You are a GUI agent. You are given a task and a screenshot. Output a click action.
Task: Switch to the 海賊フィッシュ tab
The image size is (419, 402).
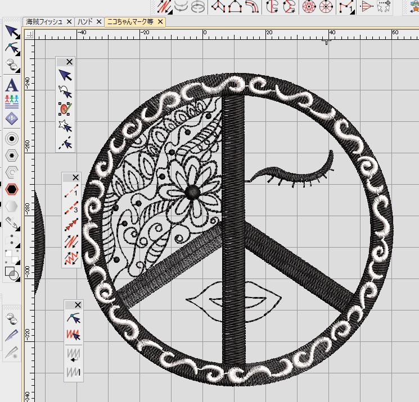coord(44,21)
